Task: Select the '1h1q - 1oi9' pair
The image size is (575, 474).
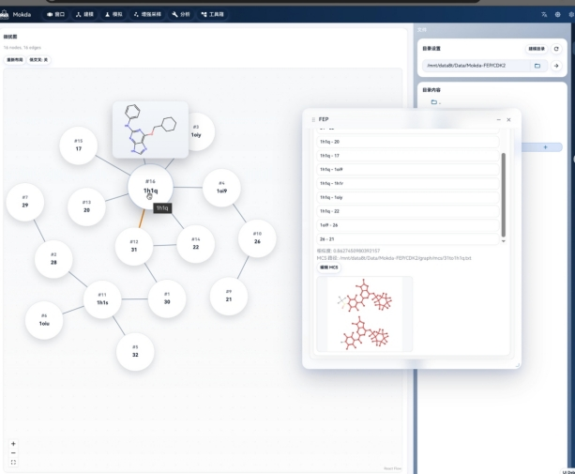Action: coord(408,170)
